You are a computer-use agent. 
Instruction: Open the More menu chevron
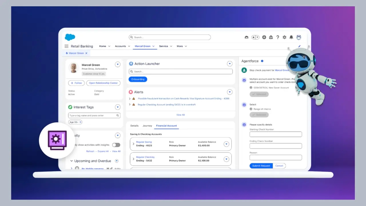[186, 46]
